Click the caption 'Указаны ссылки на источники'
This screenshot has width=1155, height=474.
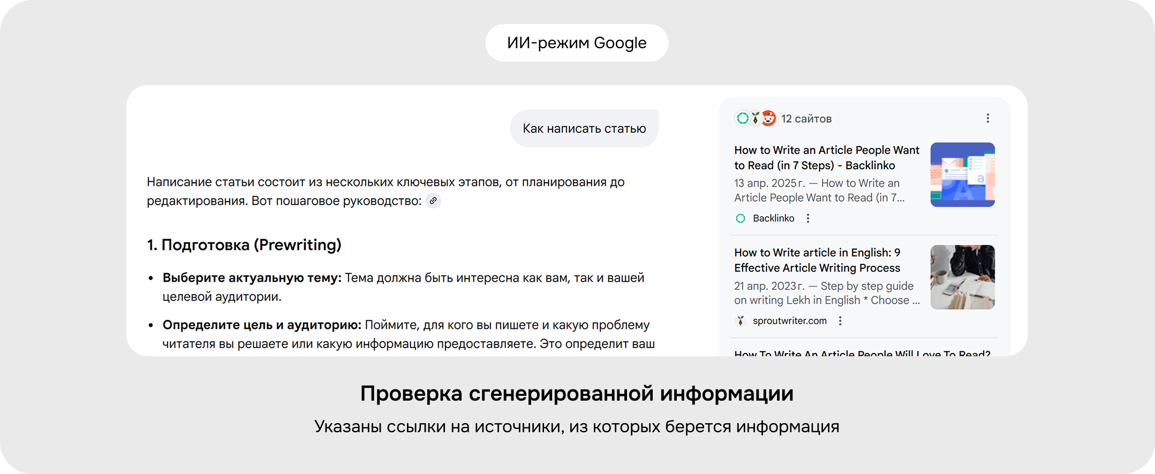(439, 427)
